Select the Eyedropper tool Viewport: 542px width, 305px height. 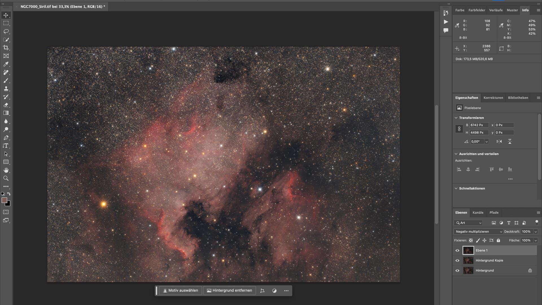[x=6, y=64]
